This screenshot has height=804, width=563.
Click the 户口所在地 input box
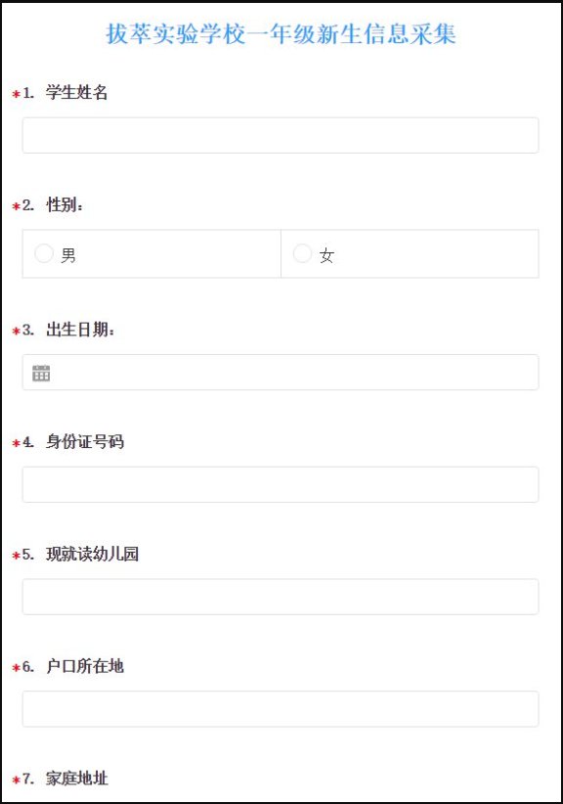click(281, 709)
